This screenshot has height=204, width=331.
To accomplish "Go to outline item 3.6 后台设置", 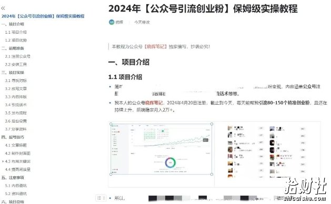I will point(16,121).
